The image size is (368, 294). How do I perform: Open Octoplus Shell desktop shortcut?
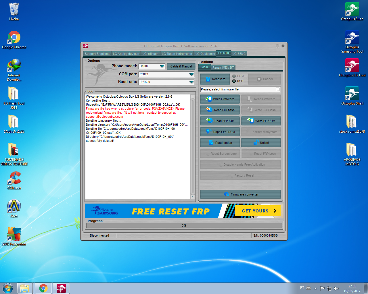tap(352, 96)
